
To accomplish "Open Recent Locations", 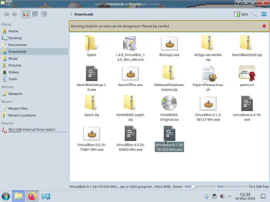I will 34,115.
